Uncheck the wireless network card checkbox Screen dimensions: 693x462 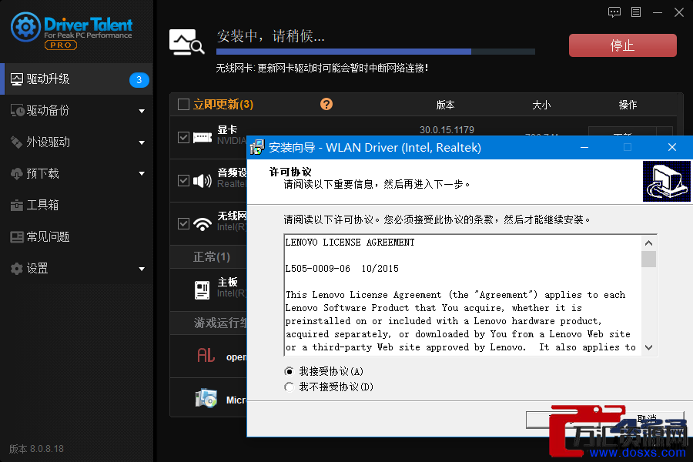click(x=183, y=224)
